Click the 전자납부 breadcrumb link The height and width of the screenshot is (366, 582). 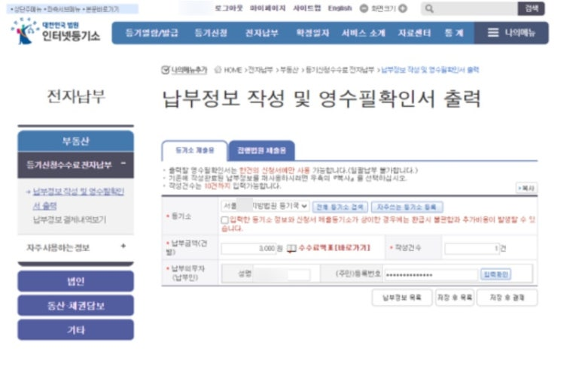pos(261,70)
